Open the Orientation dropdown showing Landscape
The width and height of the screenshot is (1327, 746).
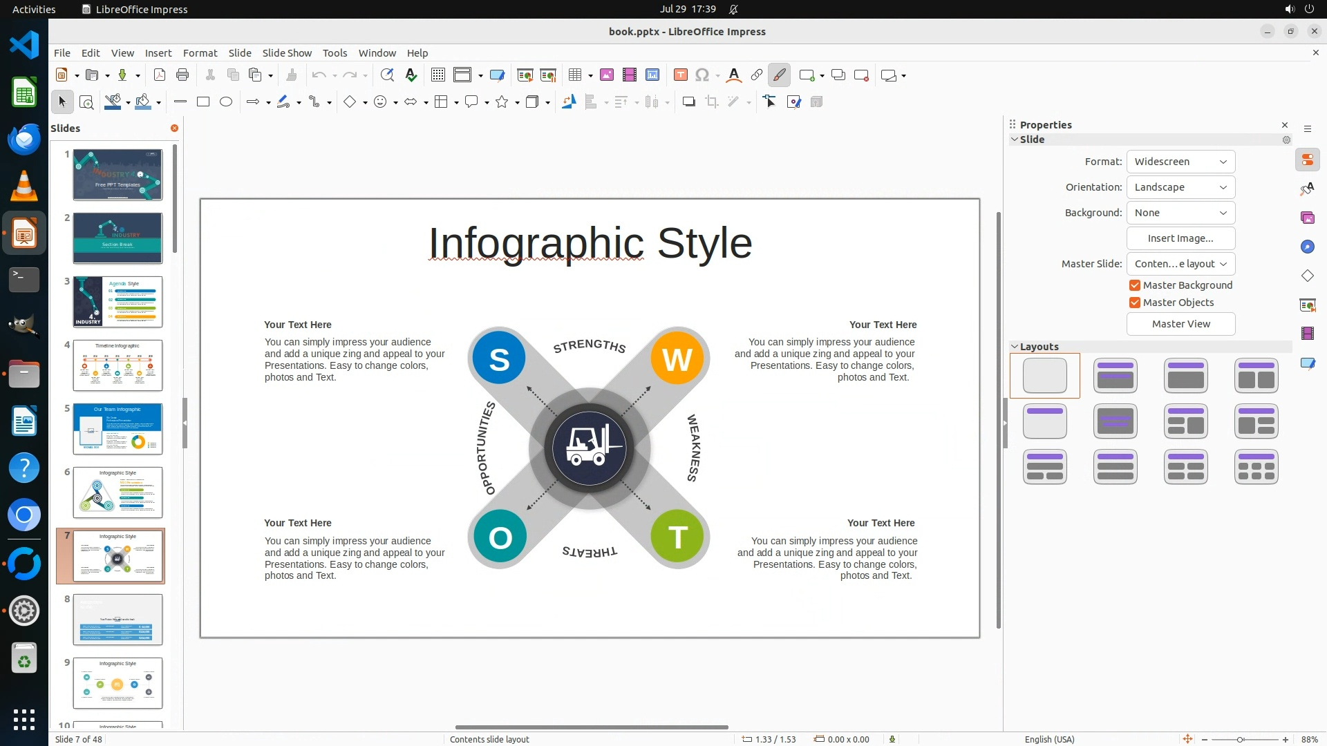coord(1180,187)
